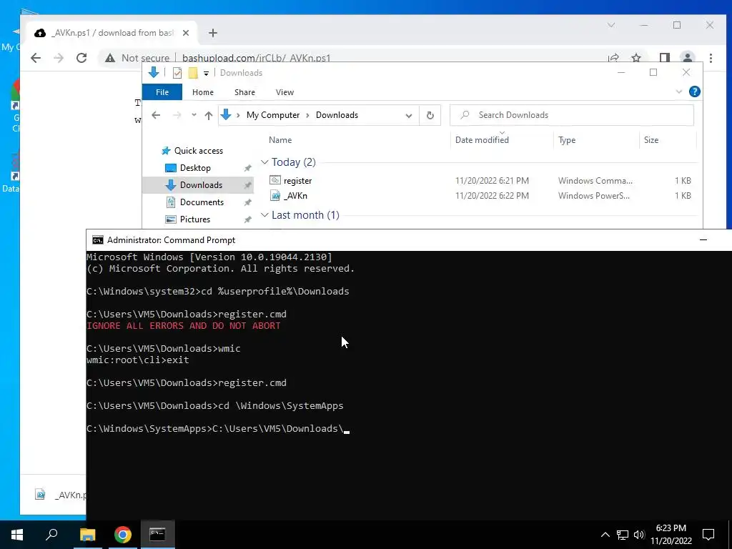
Task: Open the File menu in Explorer
Action: click(162, 92)
